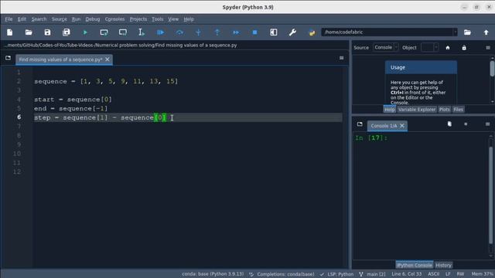This screenshot has width=495, height=278.
Task: Click LSP Python status entry
Action: point(337,274)
